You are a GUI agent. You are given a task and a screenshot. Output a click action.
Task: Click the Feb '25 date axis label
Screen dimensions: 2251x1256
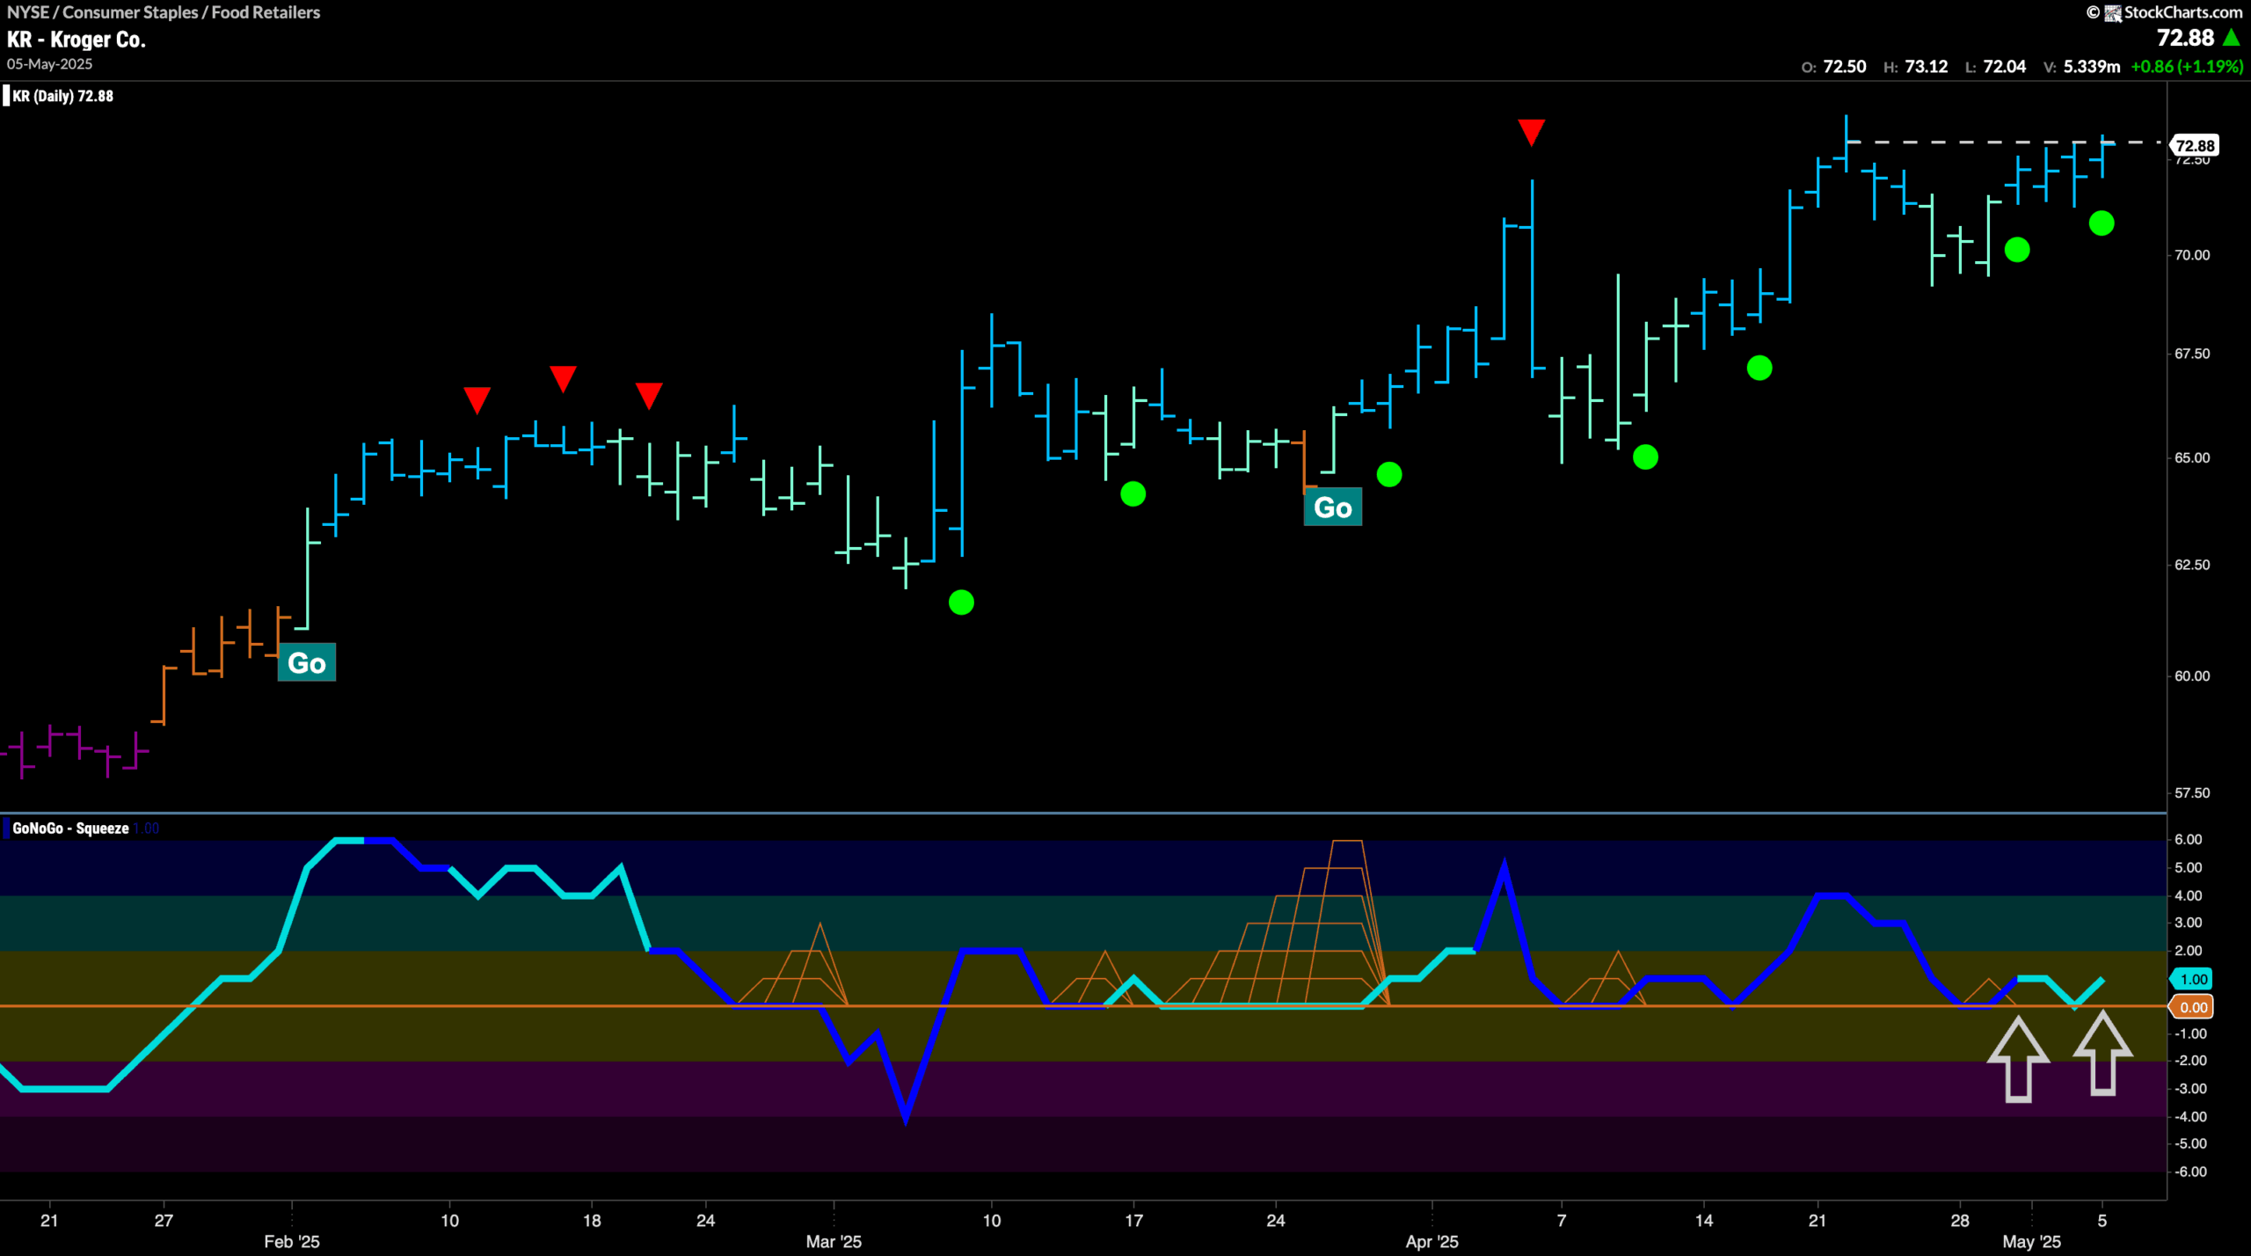click(292, 1242)
